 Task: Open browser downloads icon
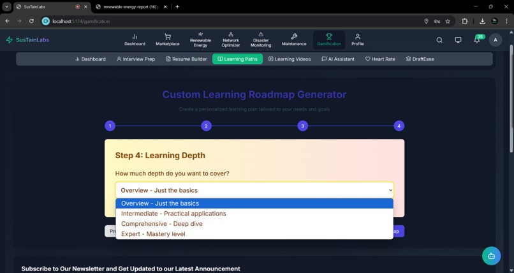pos(482,21)
